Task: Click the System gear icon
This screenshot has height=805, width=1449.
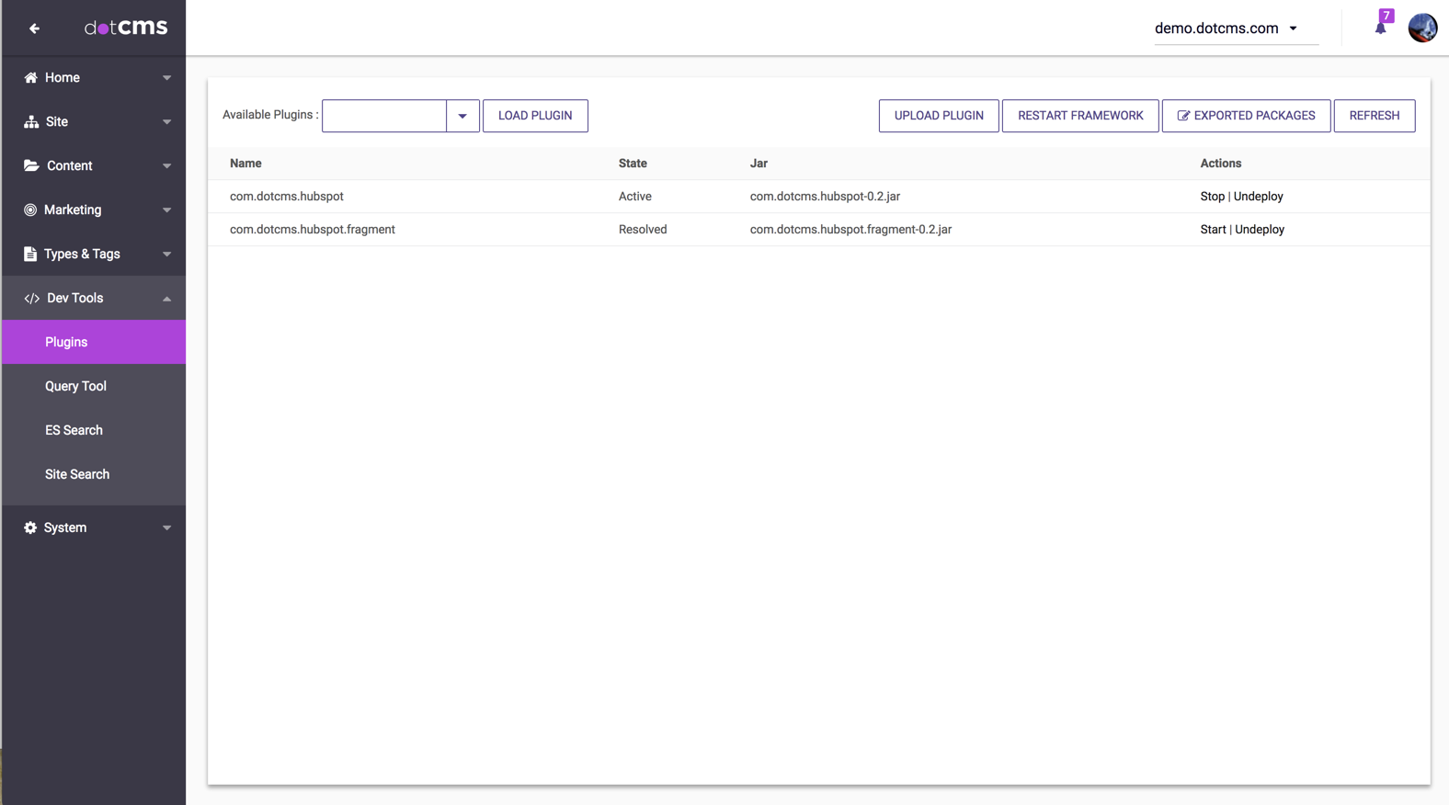Action: coord(30,528)
